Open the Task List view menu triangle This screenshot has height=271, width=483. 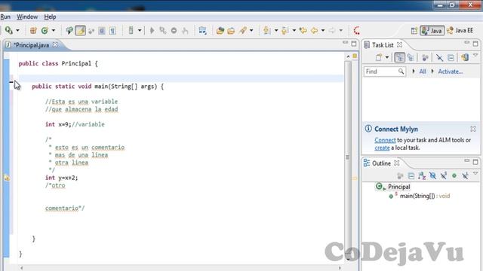[475, 55]
